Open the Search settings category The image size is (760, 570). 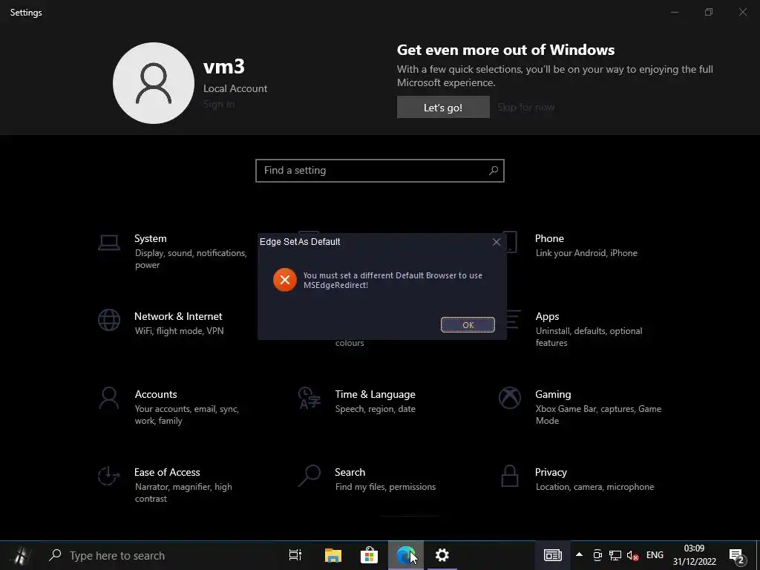pos(367,479)
